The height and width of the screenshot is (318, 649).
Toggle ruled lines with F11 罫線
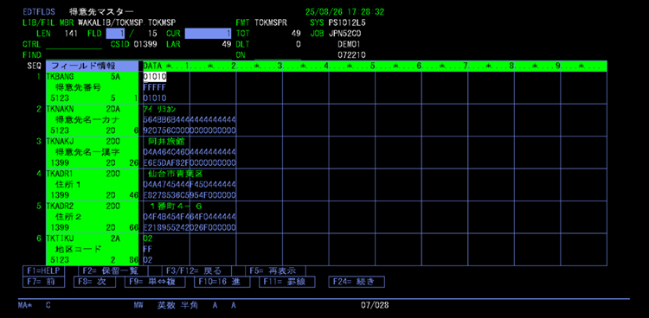tap(287, 282)
